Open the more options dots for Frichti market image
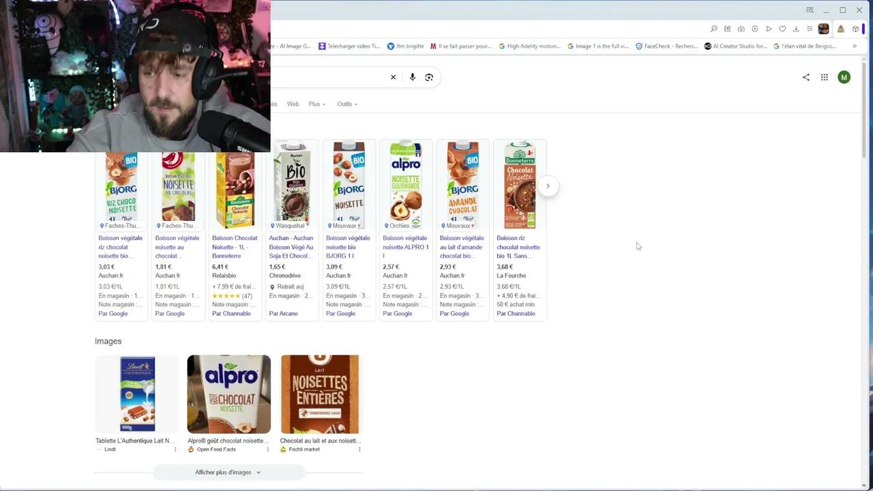Image resolution: width=873 pixels, height=491 pixels. 359,449
